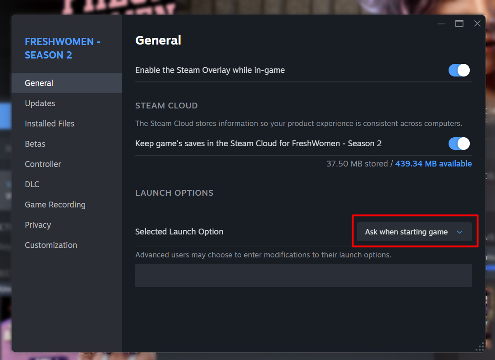Click the FreshWomen - Season 2 title header
Screen dimensions: 495x360
coord(62,48)
